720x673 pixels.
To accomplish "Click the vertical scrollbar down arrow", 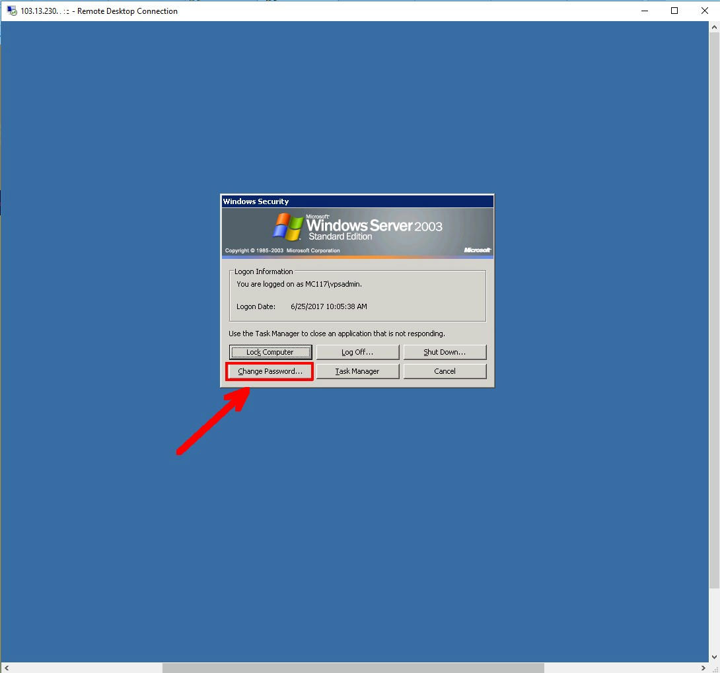I will pos(714,657).
